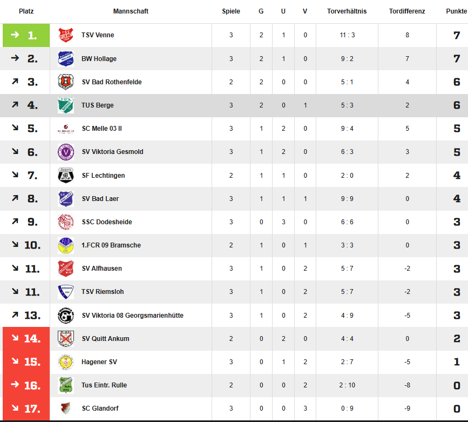The width and height of the screenshot is (468, 422).
Task: Click the SC Glandorf club logo
Action: [x=66, y=408]
